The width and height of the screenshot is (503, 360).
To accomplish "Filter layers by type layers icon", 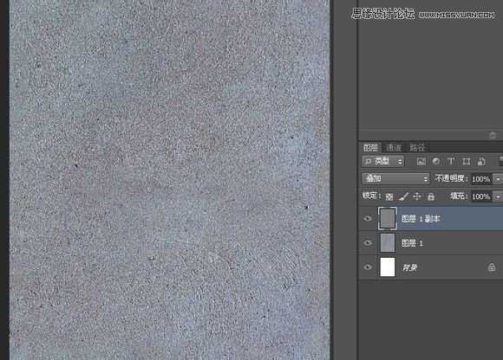I will (451, 162).
